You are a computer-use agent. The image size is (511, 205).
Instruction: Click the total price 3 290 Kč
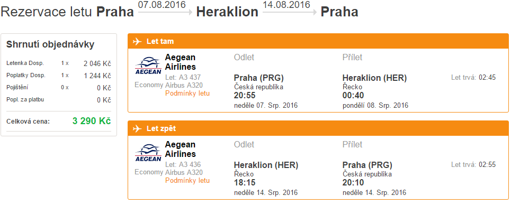pyautogui.click(x=92, y=122)
